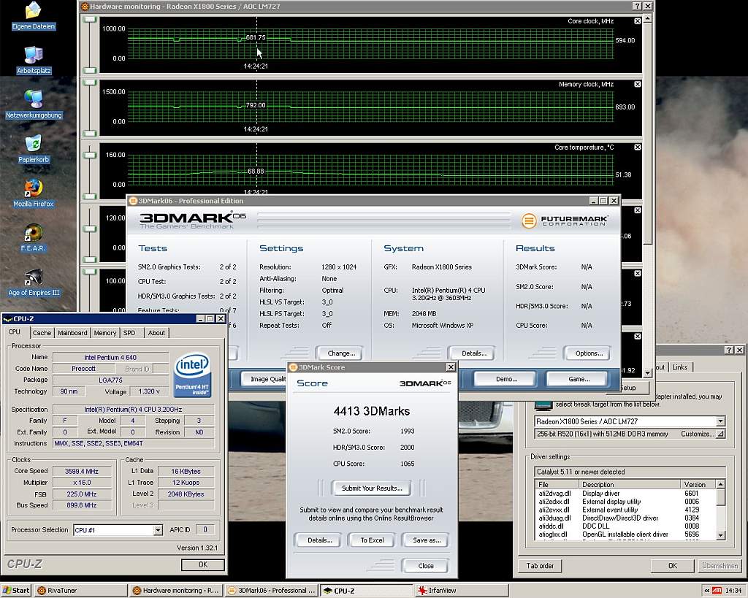Click the Customize expand icon in RivaTuner
This screenshot has height=598, width=748.
(720, 434)
